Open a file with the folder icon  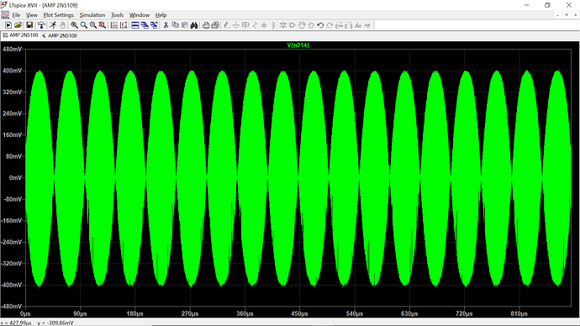(x=18, y=25)
